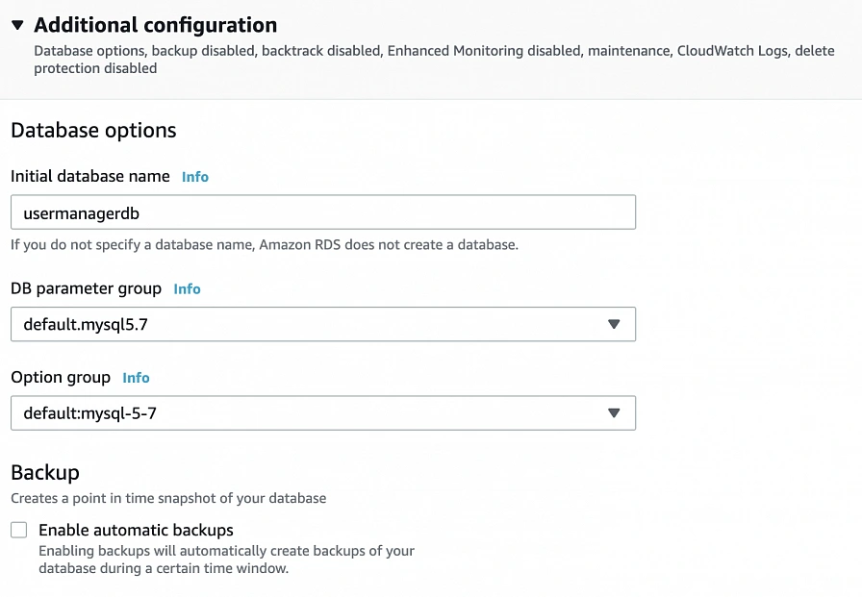Click the usermanagerdb database name field
The width and height of the screenshot is (862, 597).
point(322,212)
